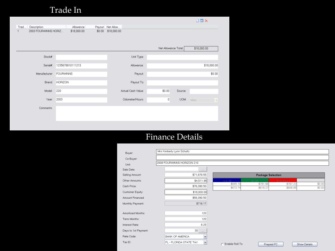Select the green BASIC package swatch
The image size is (335, 251).
tap(255, 180)
